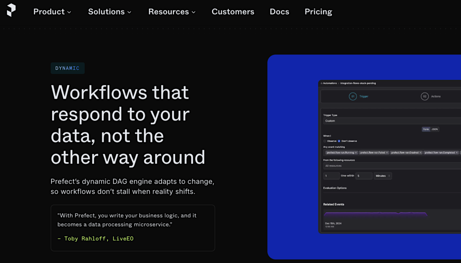
Task: Switch to the 02 Actions step
Action: 431,96
